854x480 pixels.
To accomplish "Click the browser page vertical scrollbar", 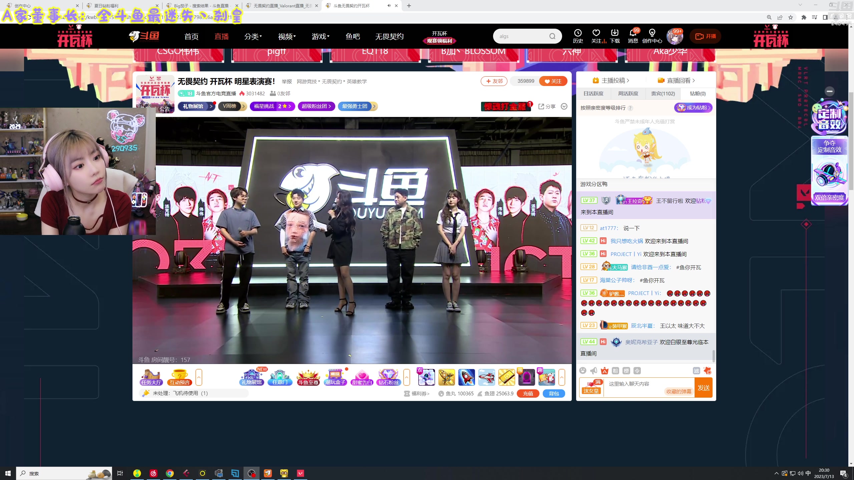I will [x=851, y=141].
